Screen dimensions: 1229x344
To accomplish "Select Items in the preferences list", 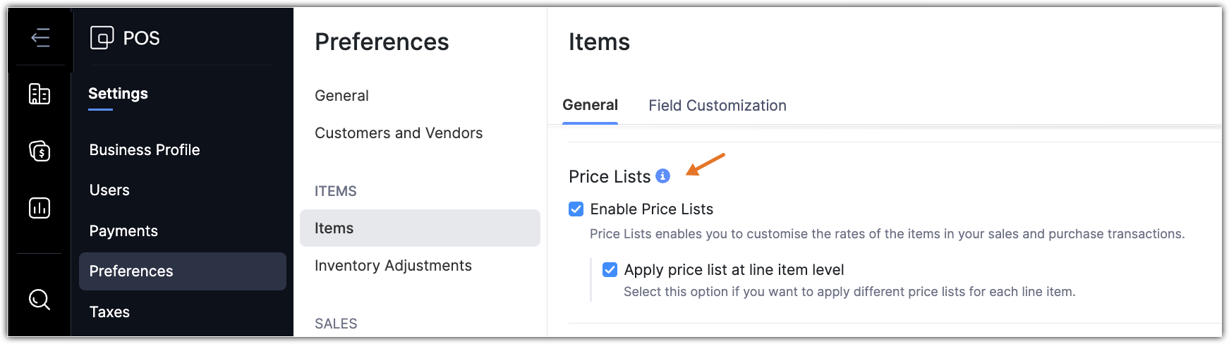I will click(x=334, y=228).
